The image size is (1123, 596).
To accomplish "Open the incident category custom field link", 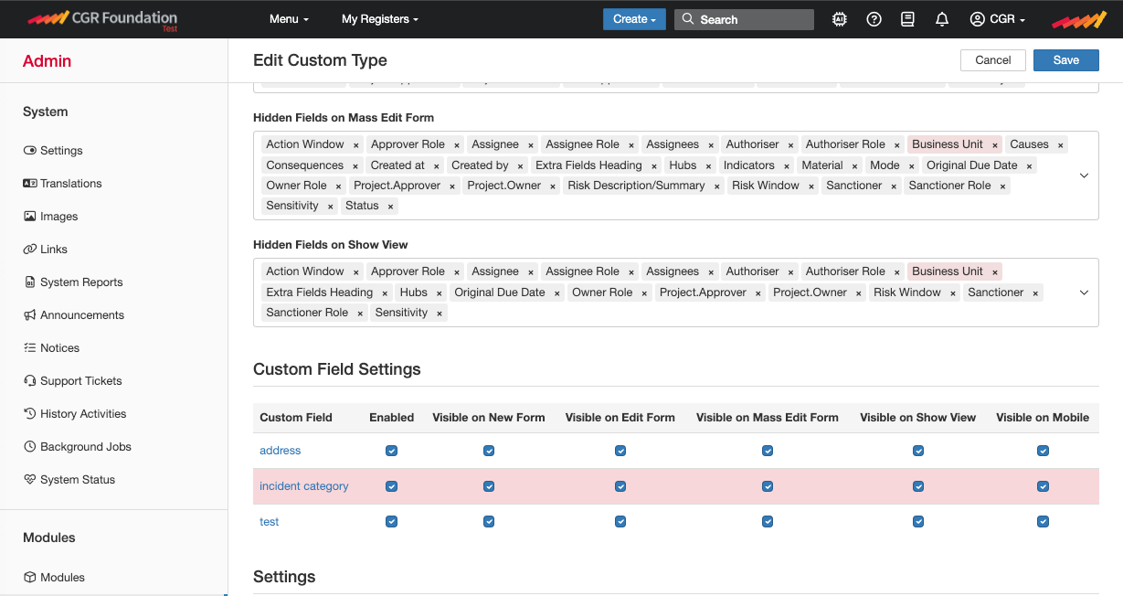I will coord(304,486).
